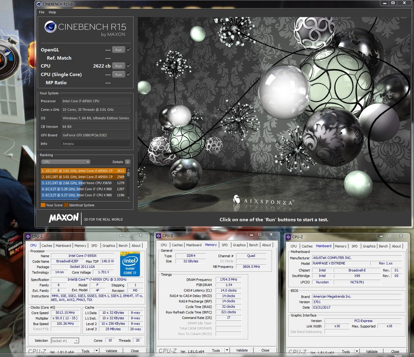The image size is (414, 357).
Task: Click the Cinebench render preview image
Action: coord(274,114)
